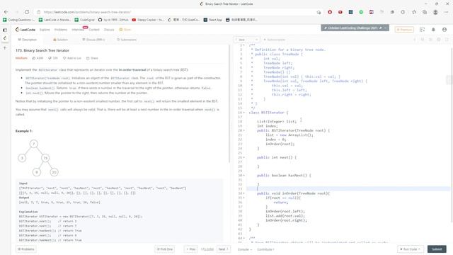
Task: Open the red image extension icon
Action: (x=372, y=12)
